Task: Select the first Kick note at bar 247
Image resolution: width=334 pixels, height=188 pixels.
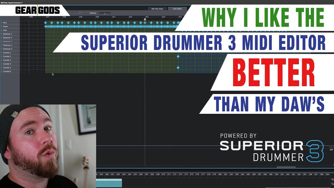Action: tap(45, 23)
